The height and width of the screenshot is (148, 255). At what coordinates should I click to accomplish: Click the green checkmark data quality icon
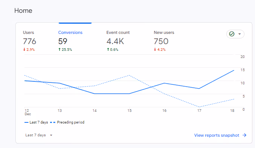coord(232,34)
